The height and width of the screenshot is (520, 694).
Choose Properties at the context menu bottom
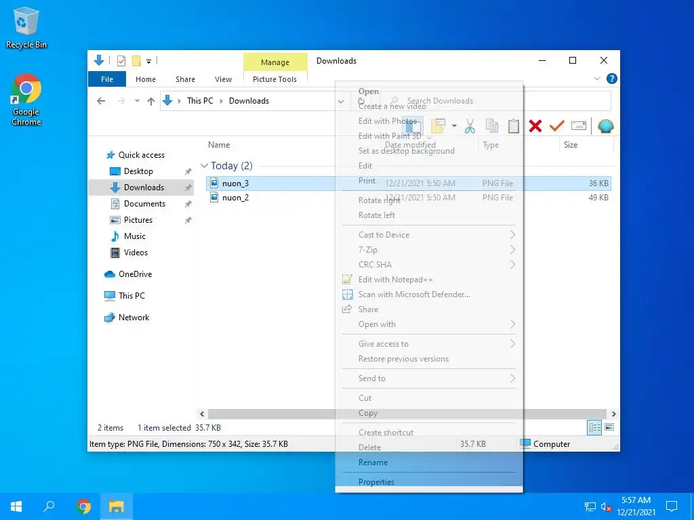[x=429, y=481]
